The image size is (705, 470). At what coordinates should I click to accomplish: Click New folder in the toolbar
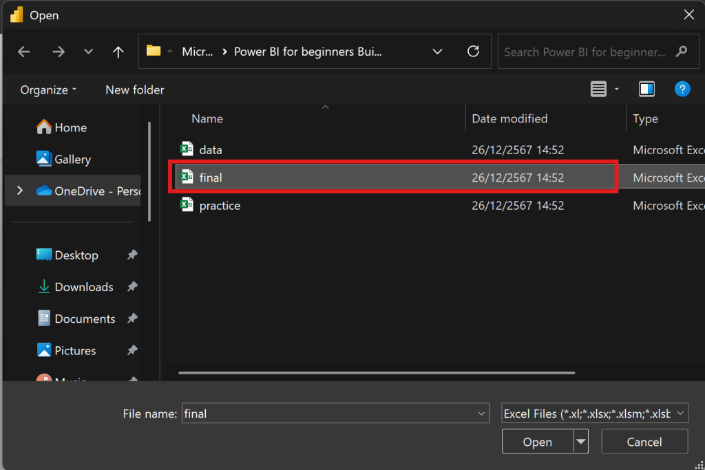[135, 90]
